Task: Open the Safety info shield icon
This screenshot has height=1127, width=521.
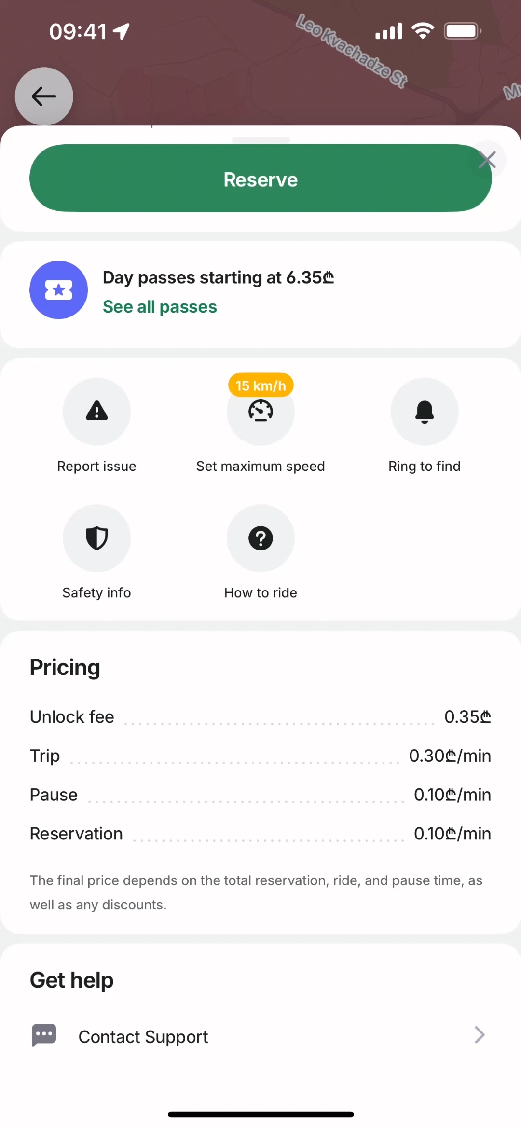Action: (96, 538)
